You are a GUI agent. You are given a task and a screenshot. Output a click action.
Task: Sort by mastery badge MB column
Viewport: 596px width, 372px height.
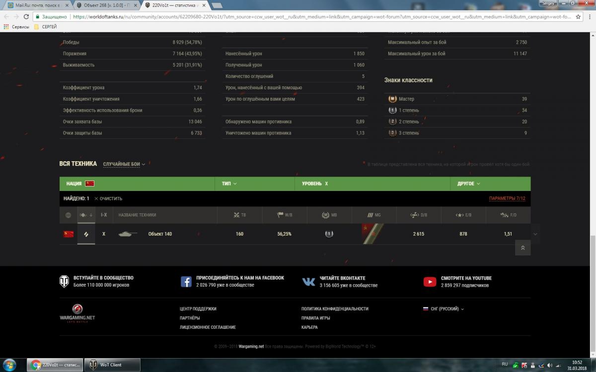point(329,215)
